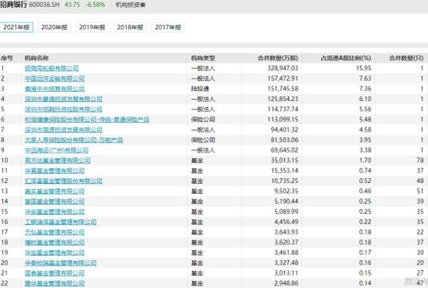Open the row 7 深圳市 company link

(x=64, y=130)
